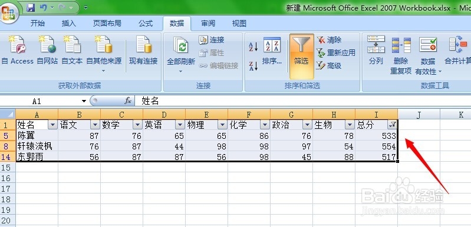Click the insert function fx button
471x227 pixels.
[x=128, y=101]
